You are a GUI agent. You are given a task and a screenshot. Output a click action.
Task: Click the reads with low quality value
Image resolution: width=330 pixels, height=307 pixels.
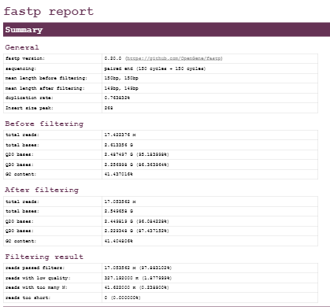[x=138, y=278]
